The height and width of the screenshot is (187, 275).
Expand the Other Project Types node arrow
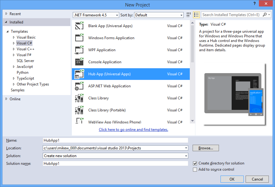point(14,84)
